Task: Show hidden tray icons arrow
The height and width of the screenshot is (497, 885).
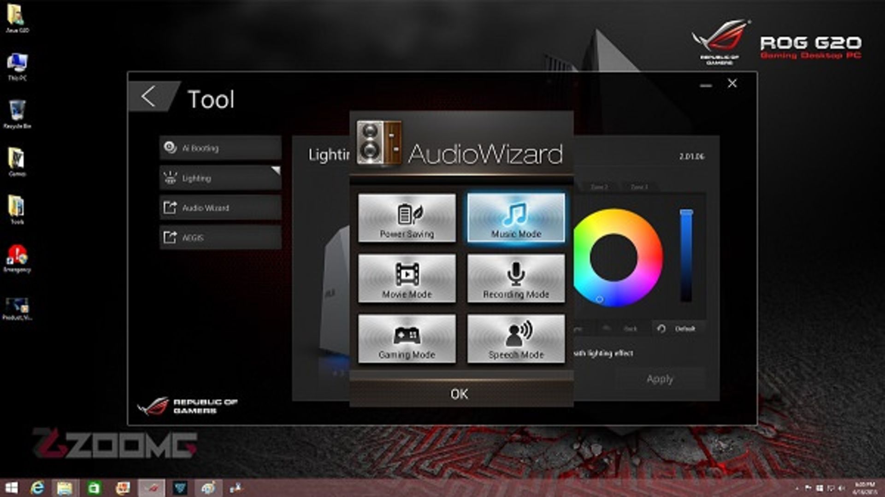Action: (797, 488)
